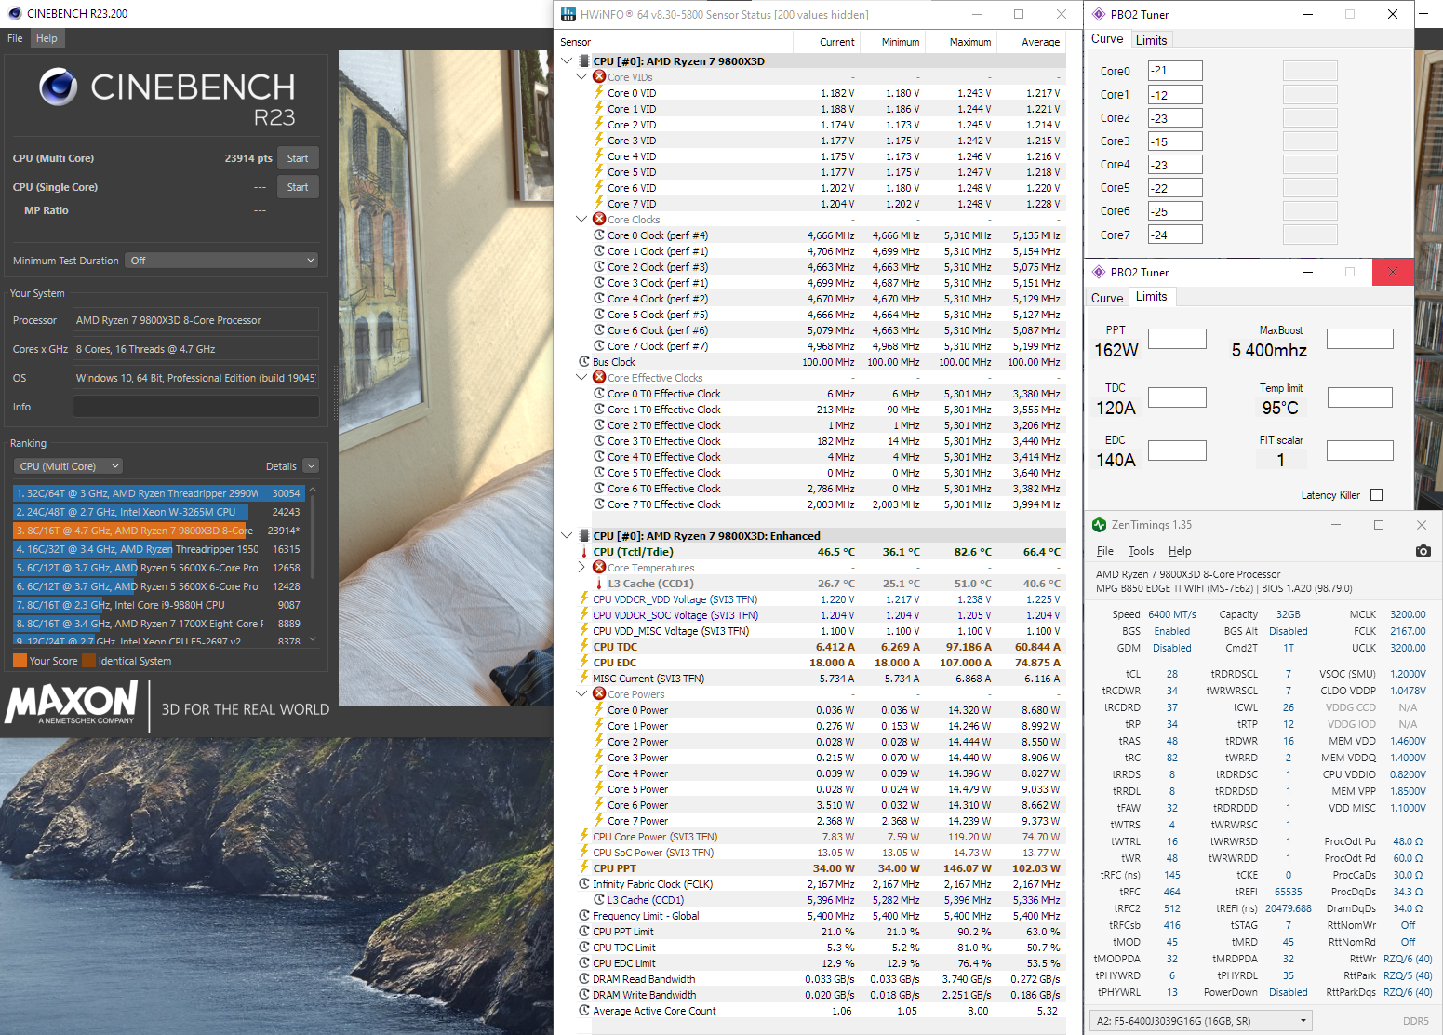This screenshot has height=1035, width=1443.
Task: Collapse the Core Effective Clocks group
Action: pyautogui.click(x=582, y=378)
